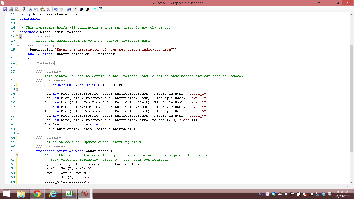Viewport: 354px width, 199px height.
Task: Expand the Variables region at line 22
Action: 17,63
